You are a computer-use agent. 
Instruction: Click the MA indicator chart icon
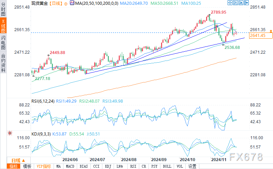tap(72, 3)
